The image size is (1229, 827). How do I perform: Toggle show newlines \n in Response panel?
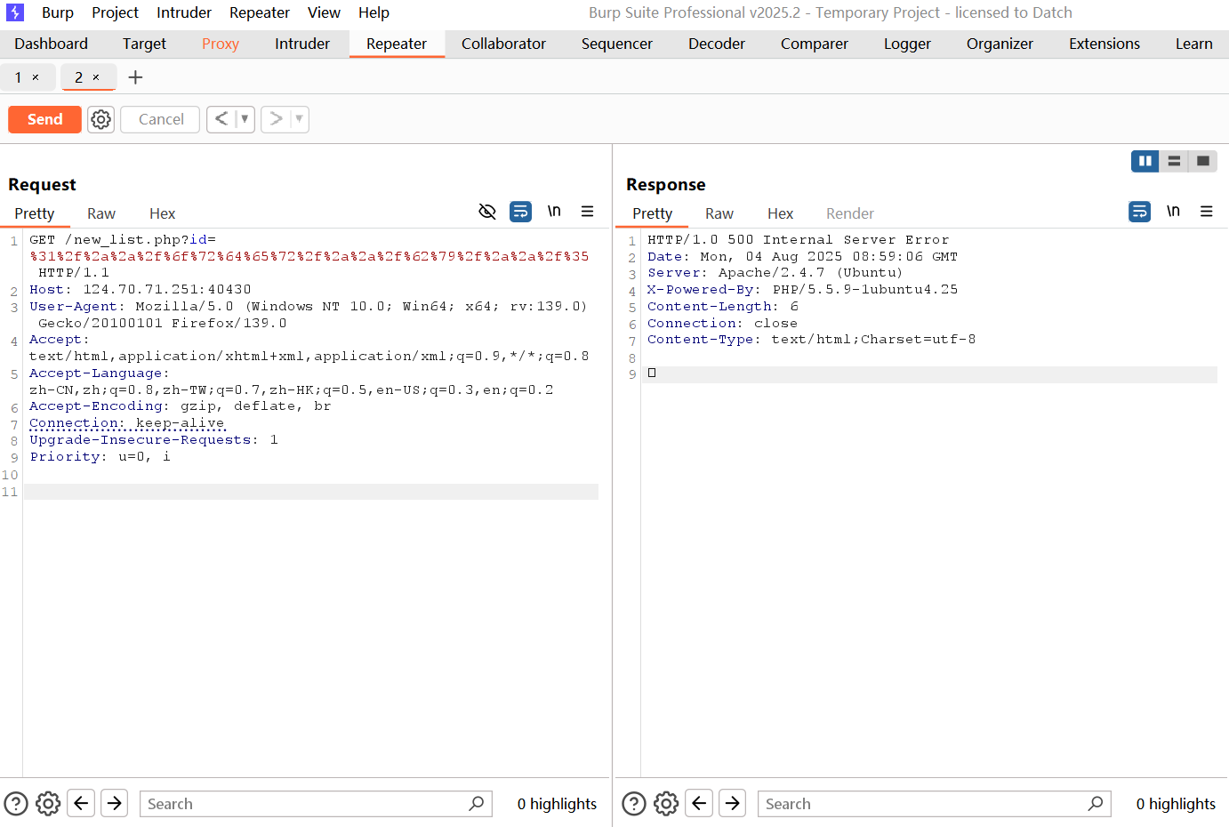pyautogui.click(x=1173, y=212)
